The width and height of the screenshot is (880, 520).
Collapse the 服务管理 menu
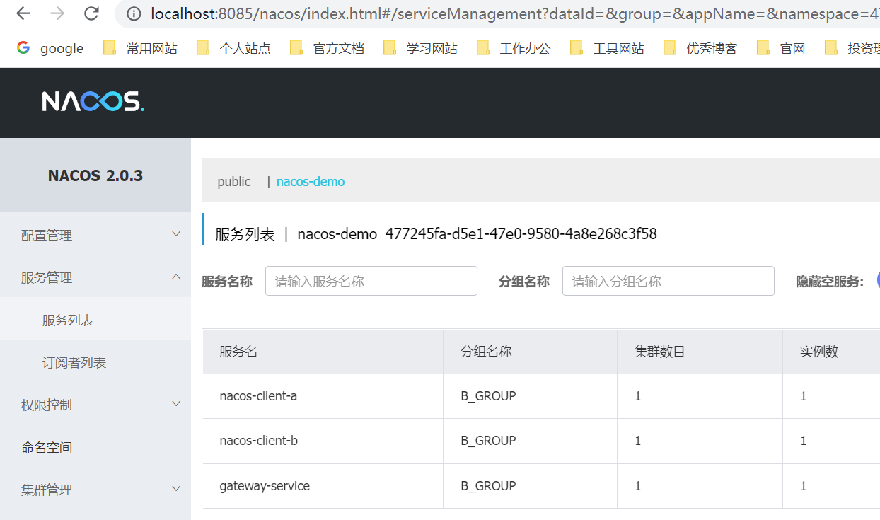[95, 277]
